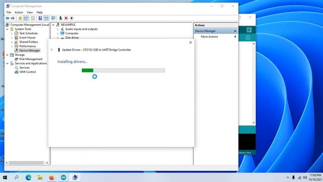Click the green driver install progress bar
This screenshot has height=182, width=323.
tap(123, 70)
